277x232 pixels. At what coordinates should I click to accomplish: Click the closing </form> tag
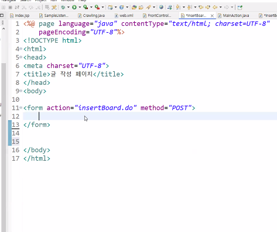37,124
